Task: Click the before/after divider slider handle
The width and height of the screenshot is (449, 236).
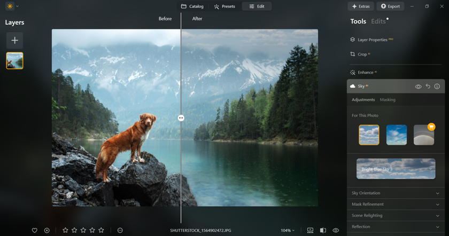Action: pos(181,117)
